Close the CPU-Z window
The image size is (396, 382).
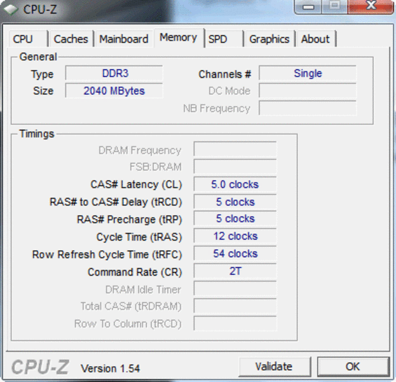click(x=371, y=6)
